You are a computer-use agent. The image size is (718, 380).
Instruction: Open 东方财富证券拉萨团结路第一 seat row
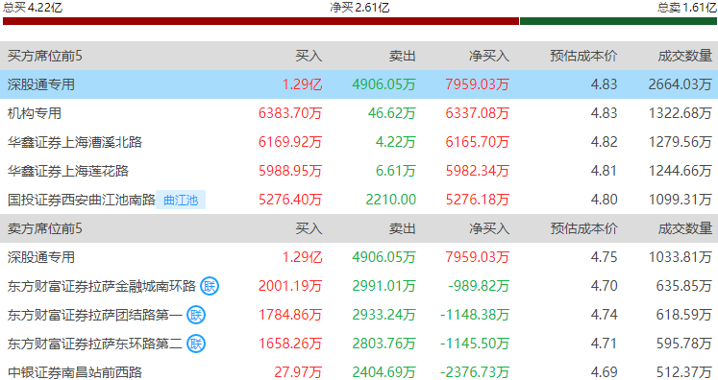coord(359,315)
